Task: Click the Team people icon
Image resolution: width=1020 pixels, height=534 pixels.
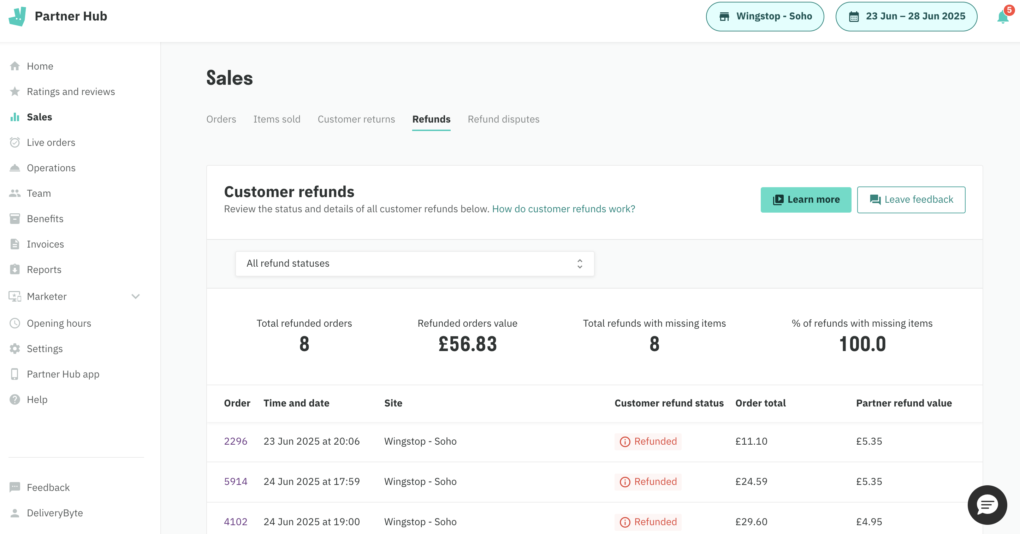Action: [x=14, y=193]
